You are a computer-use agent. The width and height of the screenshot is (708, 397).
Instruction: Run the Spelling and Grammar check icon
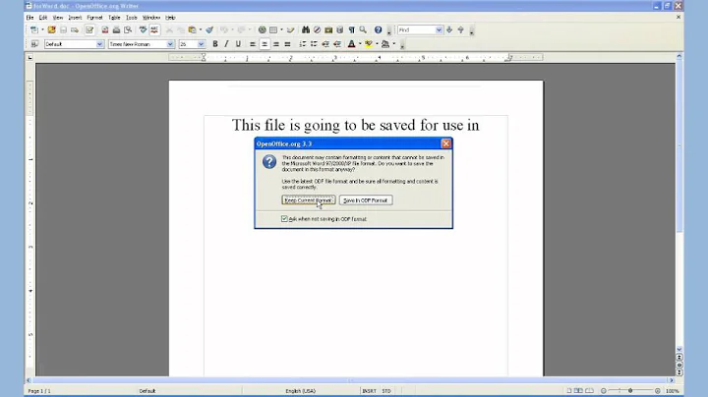[x=143, y=29]
